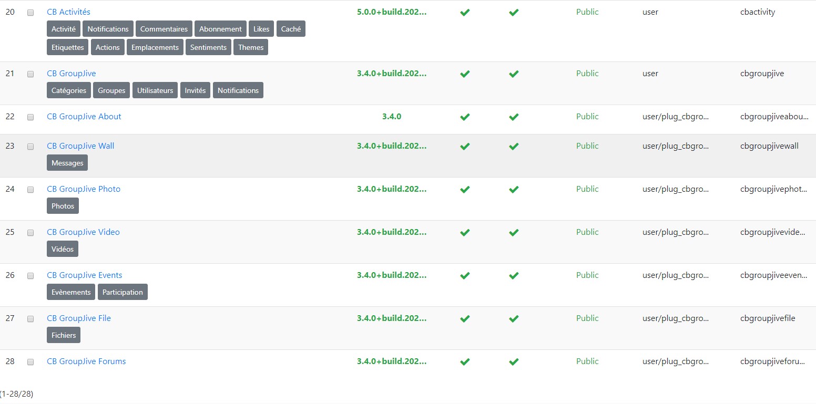The width and height of the screenshot is (816, 404).
Task: Select checkbox for CB GroupJive Photo
Action: [x=30, y=190]
